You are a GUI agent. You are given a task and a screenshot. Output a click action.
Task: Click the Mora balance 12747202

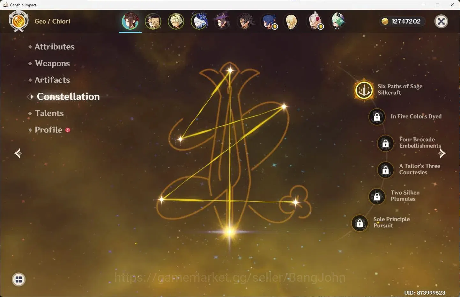(406, 21)
